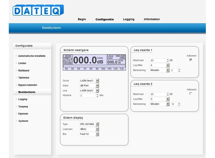Click the Configuratie sidebar heading
This screenshot has height=158, width=215.
[x=24, y=46]
